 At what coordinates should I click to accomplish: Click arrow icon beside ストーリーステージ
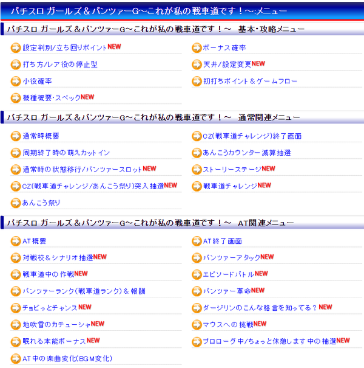(197, 170)
